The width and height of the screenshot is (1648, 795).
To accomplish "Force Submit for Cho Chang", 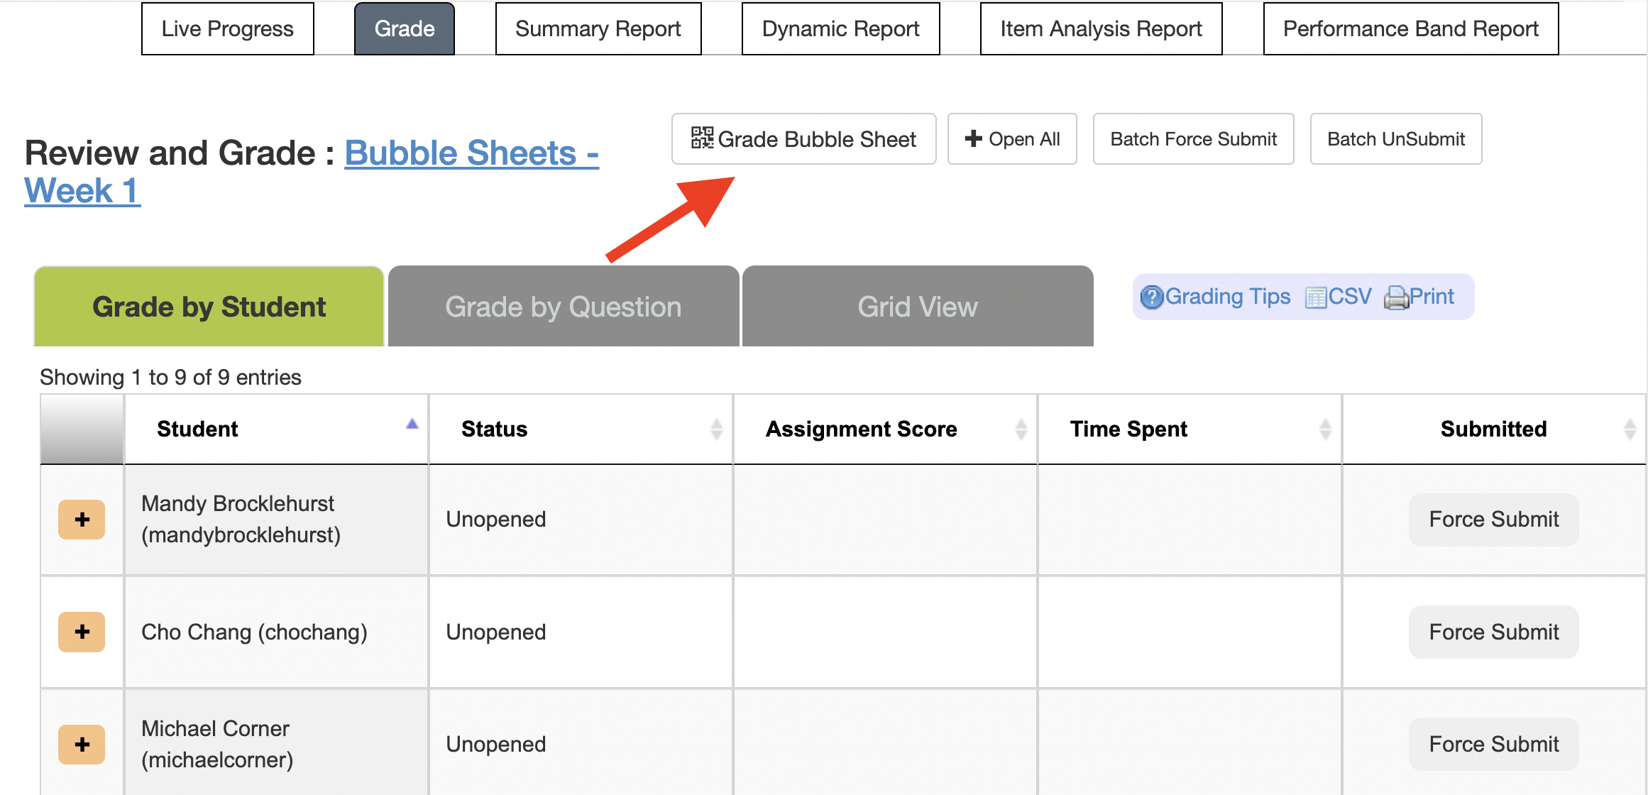I will pyautogui.click(x=1493, y=632).
